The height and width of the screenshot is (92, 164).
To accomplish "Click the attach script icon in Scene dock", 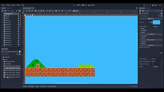I will pos(20,11).
